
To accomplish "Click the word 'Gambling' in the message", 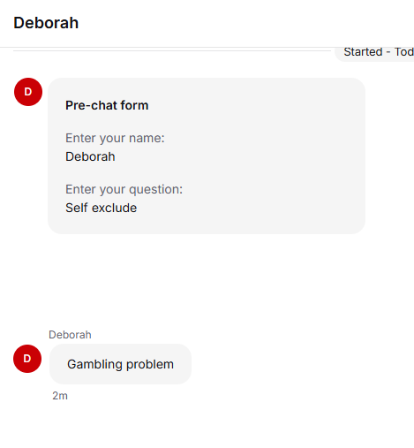I will (x=94, y=365).
